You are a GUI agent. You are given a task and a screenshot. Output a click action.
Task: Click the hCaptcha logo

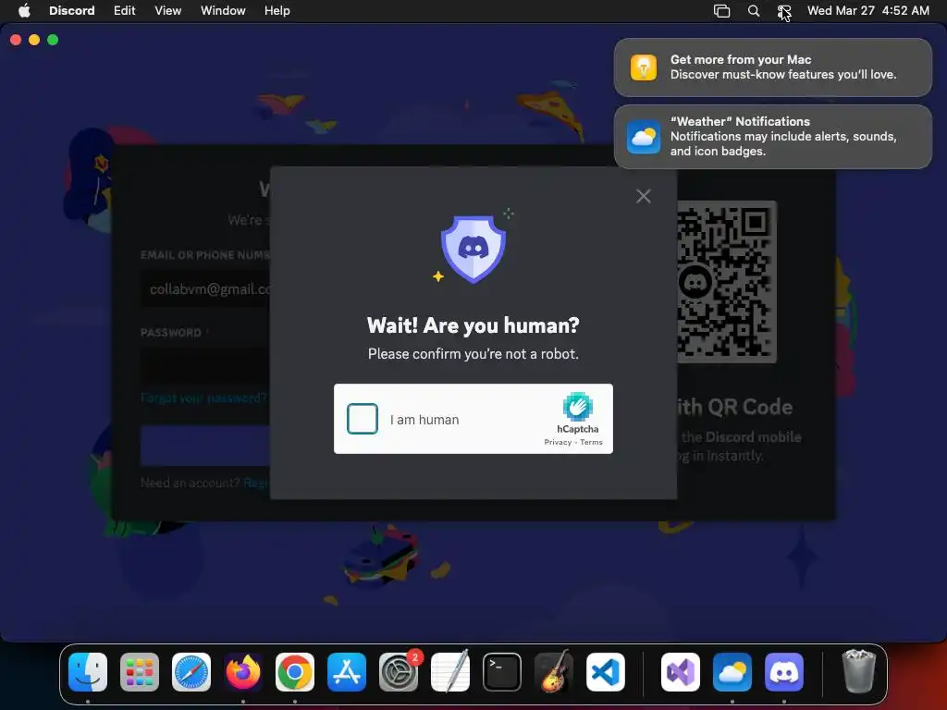[x=578, y=407]
